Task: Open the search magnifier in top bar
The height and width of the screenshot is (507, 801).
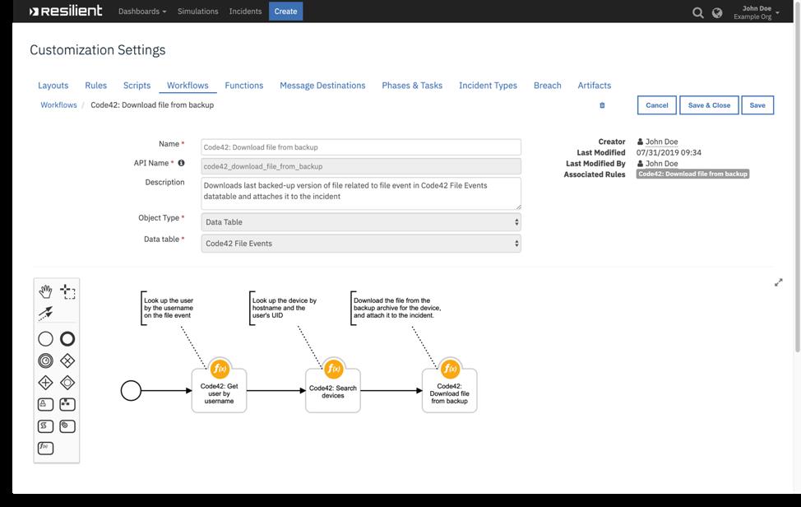Action: 698,12
